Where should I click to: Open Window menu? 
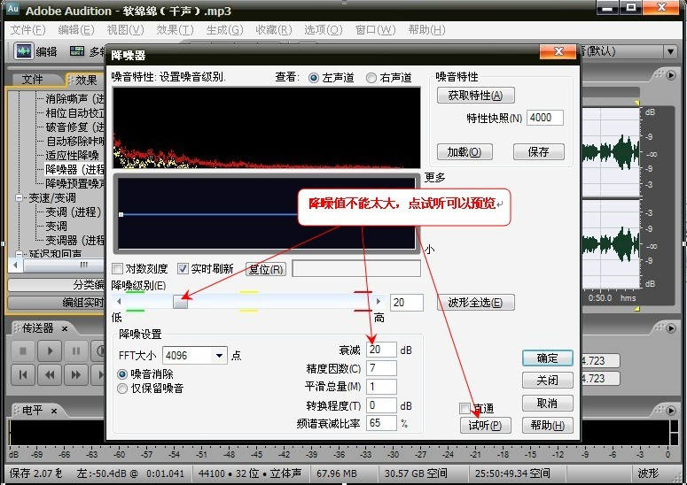(x=375, y=30)
